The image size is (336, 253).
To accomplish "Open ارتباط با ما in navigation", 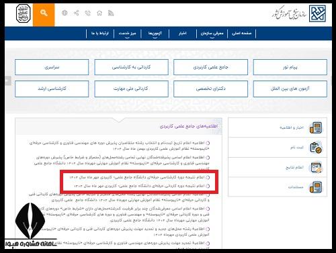I will pos(100,34).
